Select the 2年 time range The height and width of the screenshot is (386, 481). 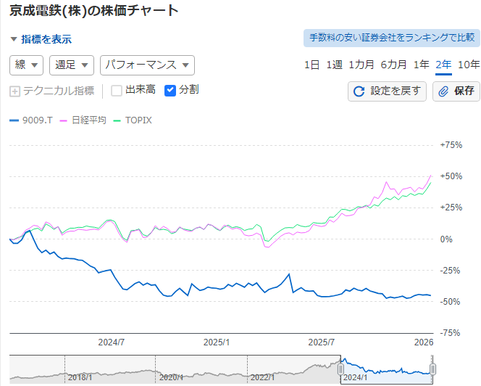[443, 65]
